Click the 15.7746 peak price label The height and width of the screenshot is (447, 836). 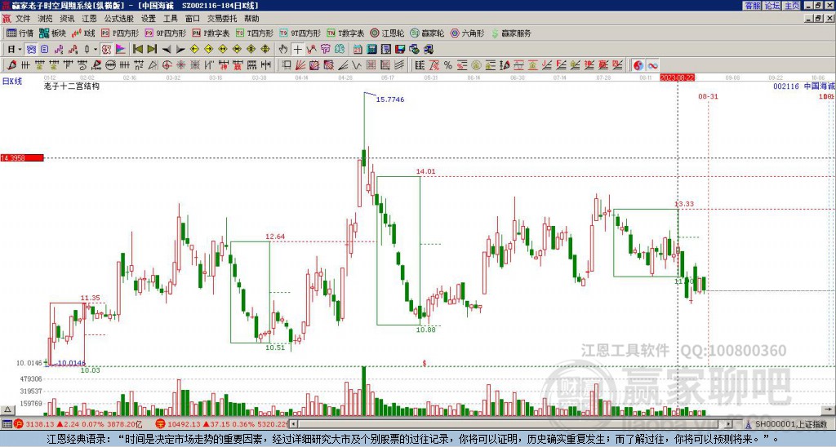390,99
